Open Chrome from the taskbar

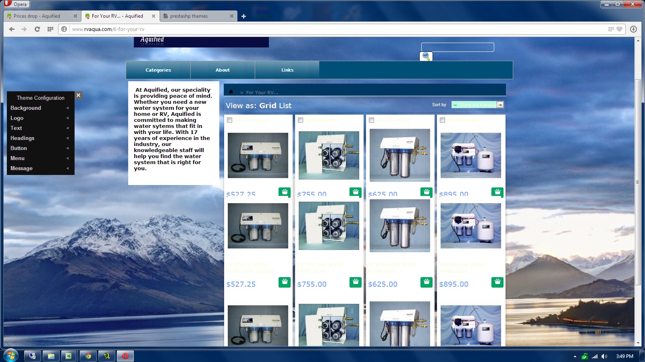point(88,356)
